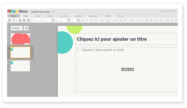The image size is (187, 108).
Task: Paste using the clipboard icon
Action: point(28,20)
